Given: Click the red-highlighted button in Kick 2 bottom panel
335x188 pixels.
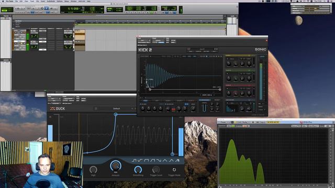Looking at the screenshot, I should pyautogui.click(x=173, y=109).
